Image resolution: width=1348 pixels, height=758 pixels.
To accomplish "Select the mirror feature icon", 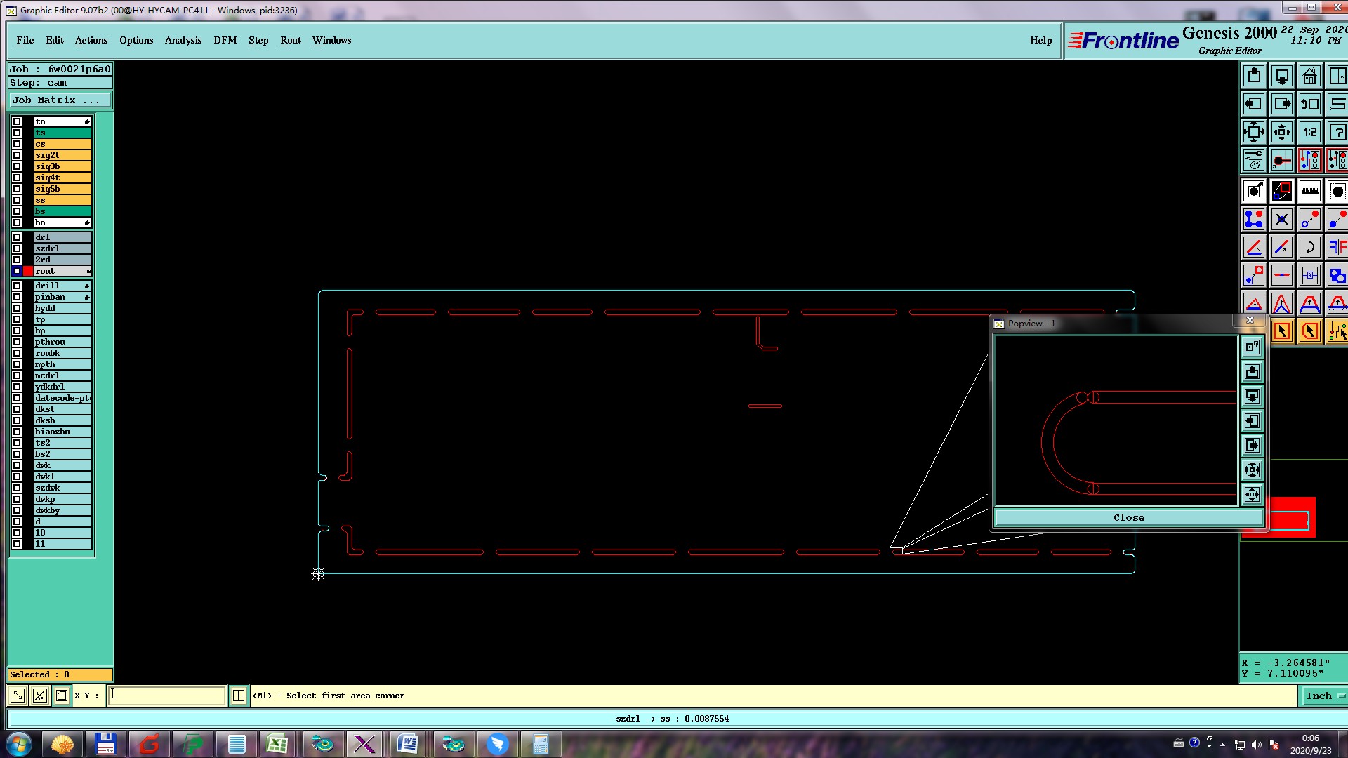I will pyautogui.click(x=1337, y=247).
